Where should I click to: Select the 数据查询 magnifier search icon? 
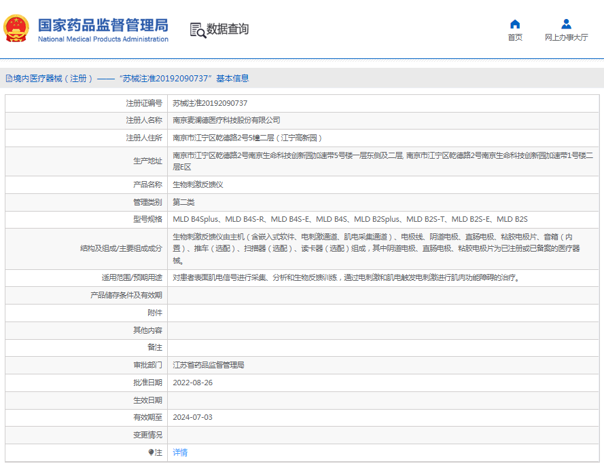coord(198,30)
